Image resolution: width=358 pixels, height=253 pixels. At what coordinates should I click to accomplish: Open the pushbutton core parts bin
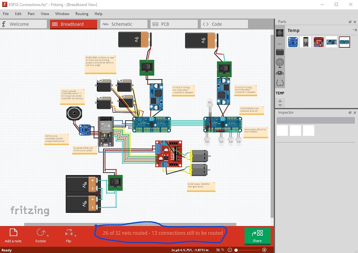280,33
